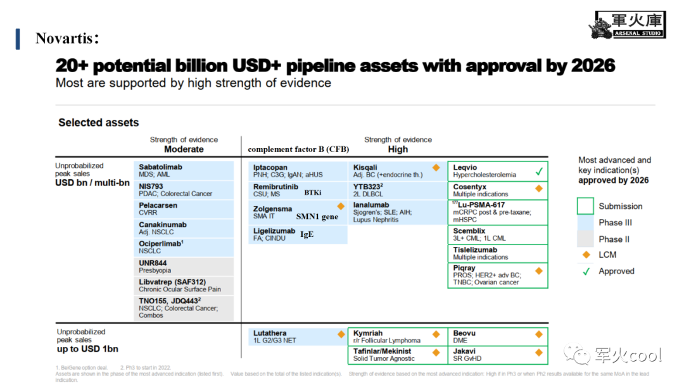Click the green Approved checkmark in the legend
This screenshot has height=385, width=684.
point(586,271)
